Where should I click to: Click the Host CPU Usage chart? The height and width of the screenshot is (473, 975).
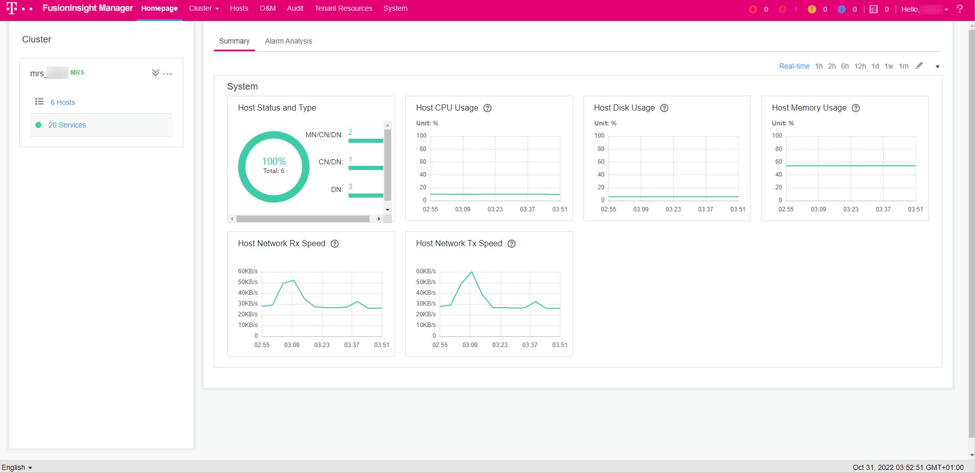tap(495, 168)
